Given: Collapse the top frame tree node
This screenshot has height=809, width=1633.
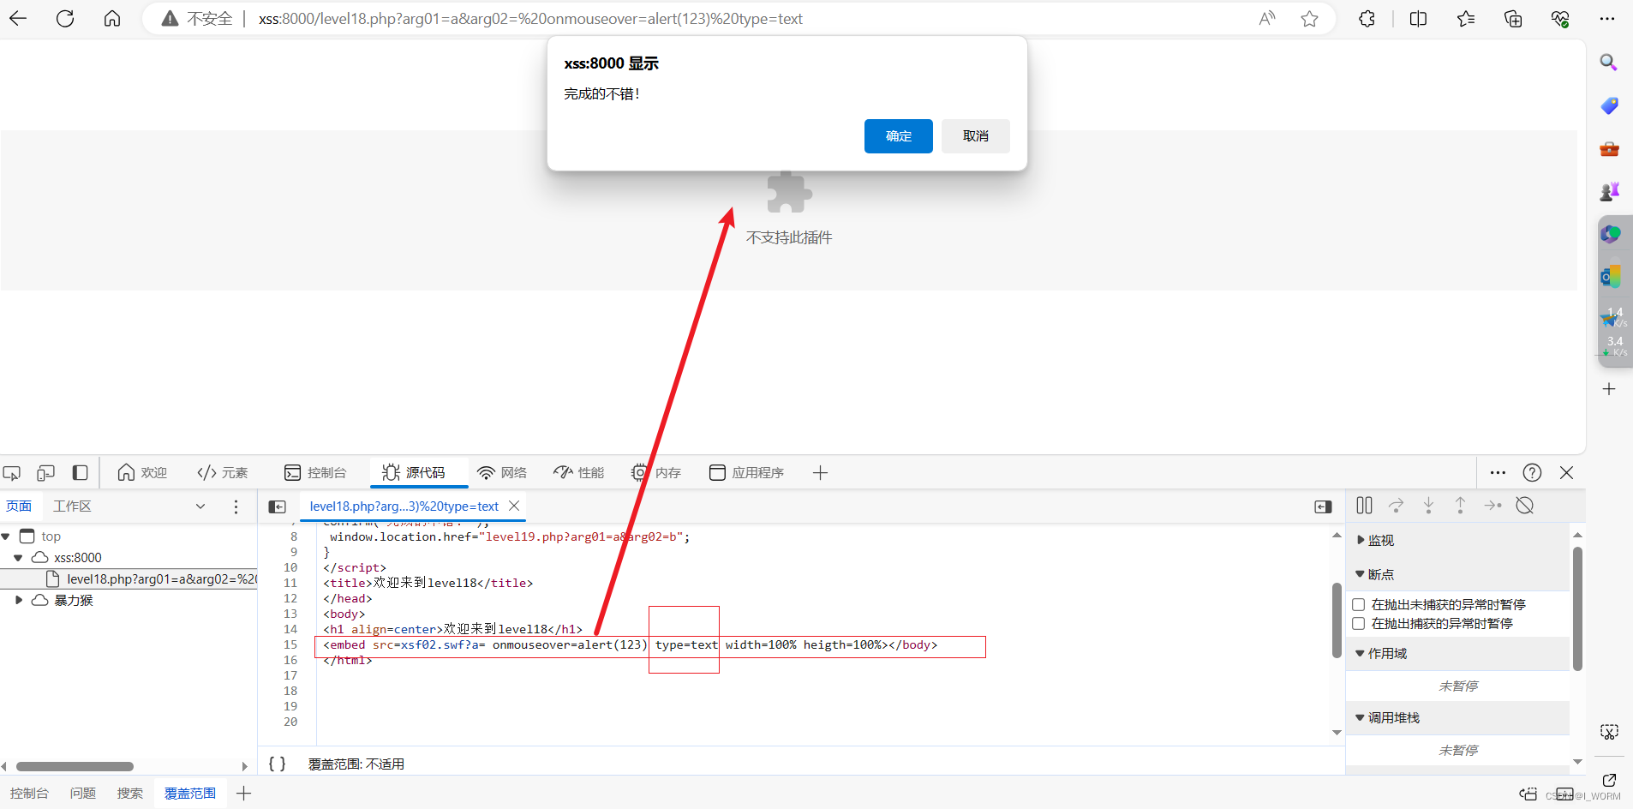Looking at the screenshot, I should [5, 536].
